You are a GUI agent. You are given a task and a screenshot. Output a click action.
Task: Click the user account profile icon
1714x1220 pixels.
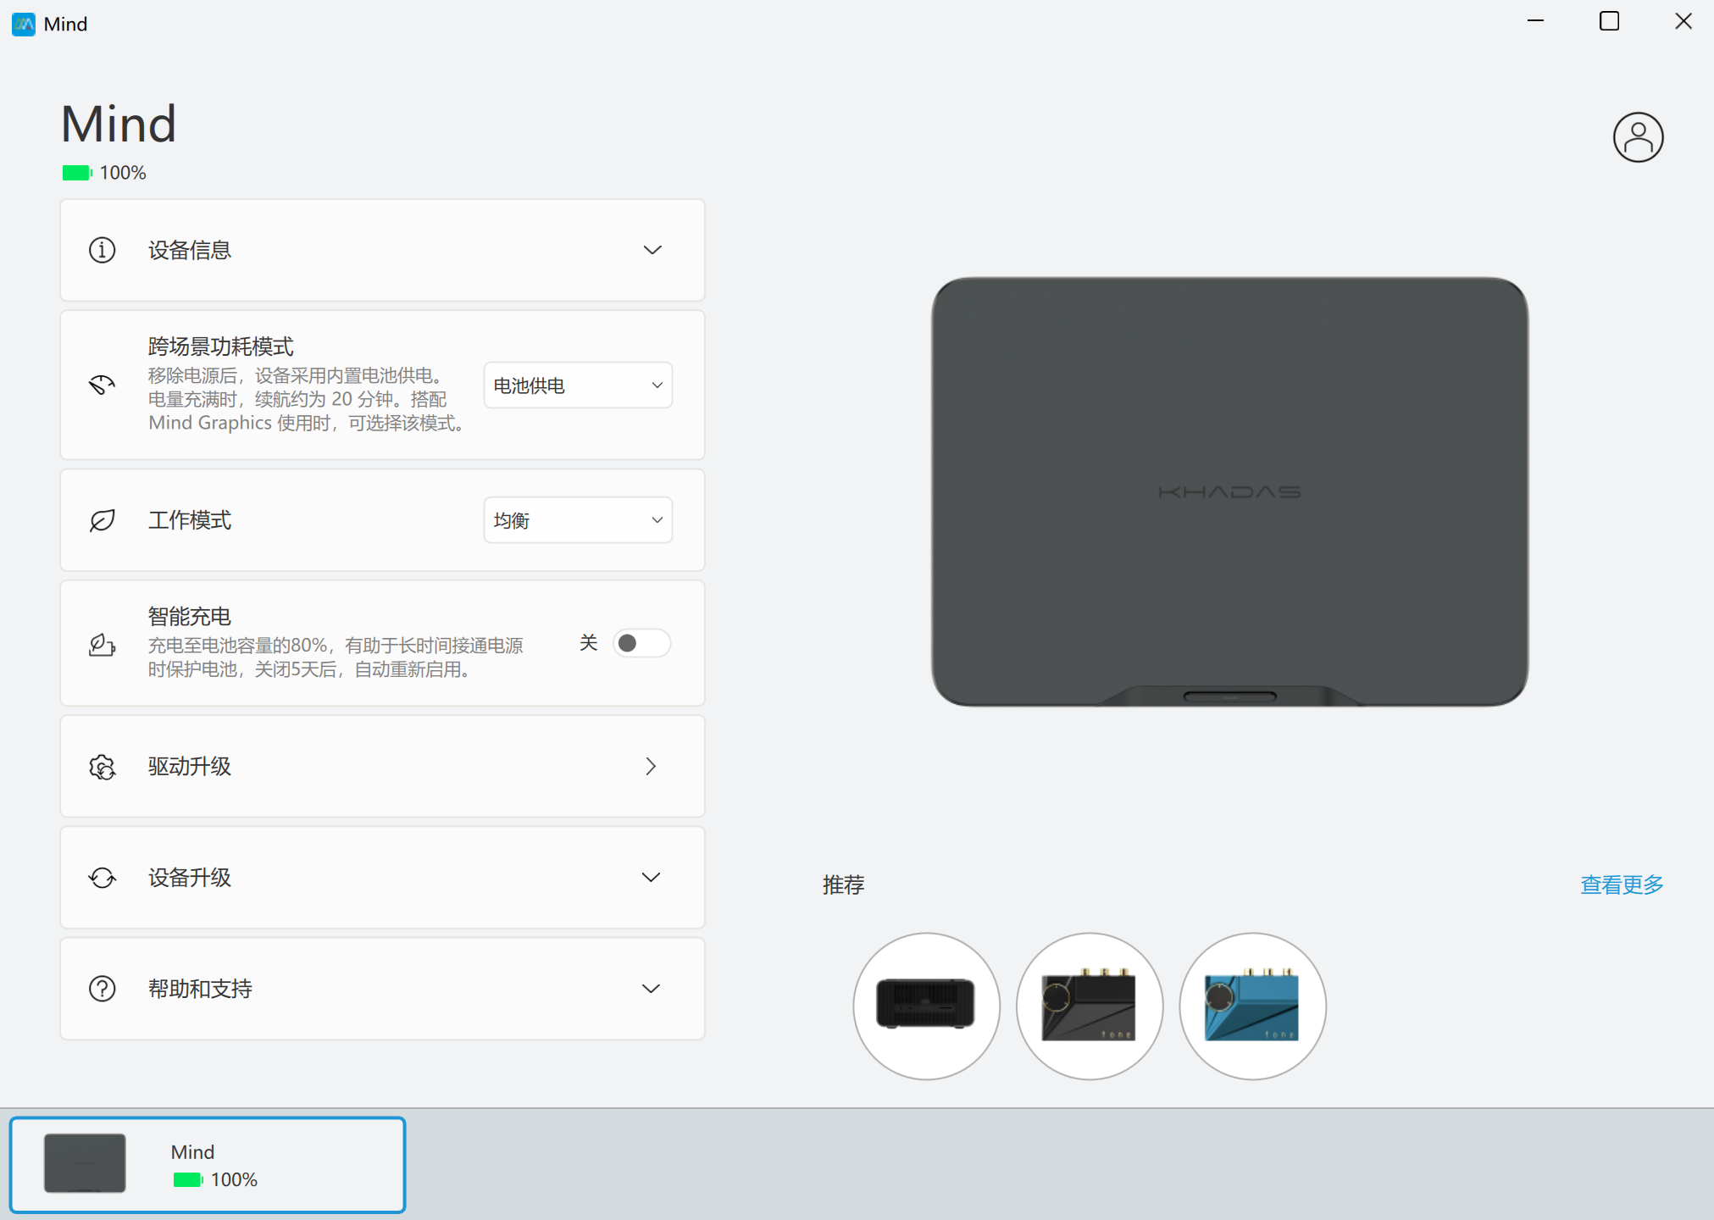[1637, 137]
